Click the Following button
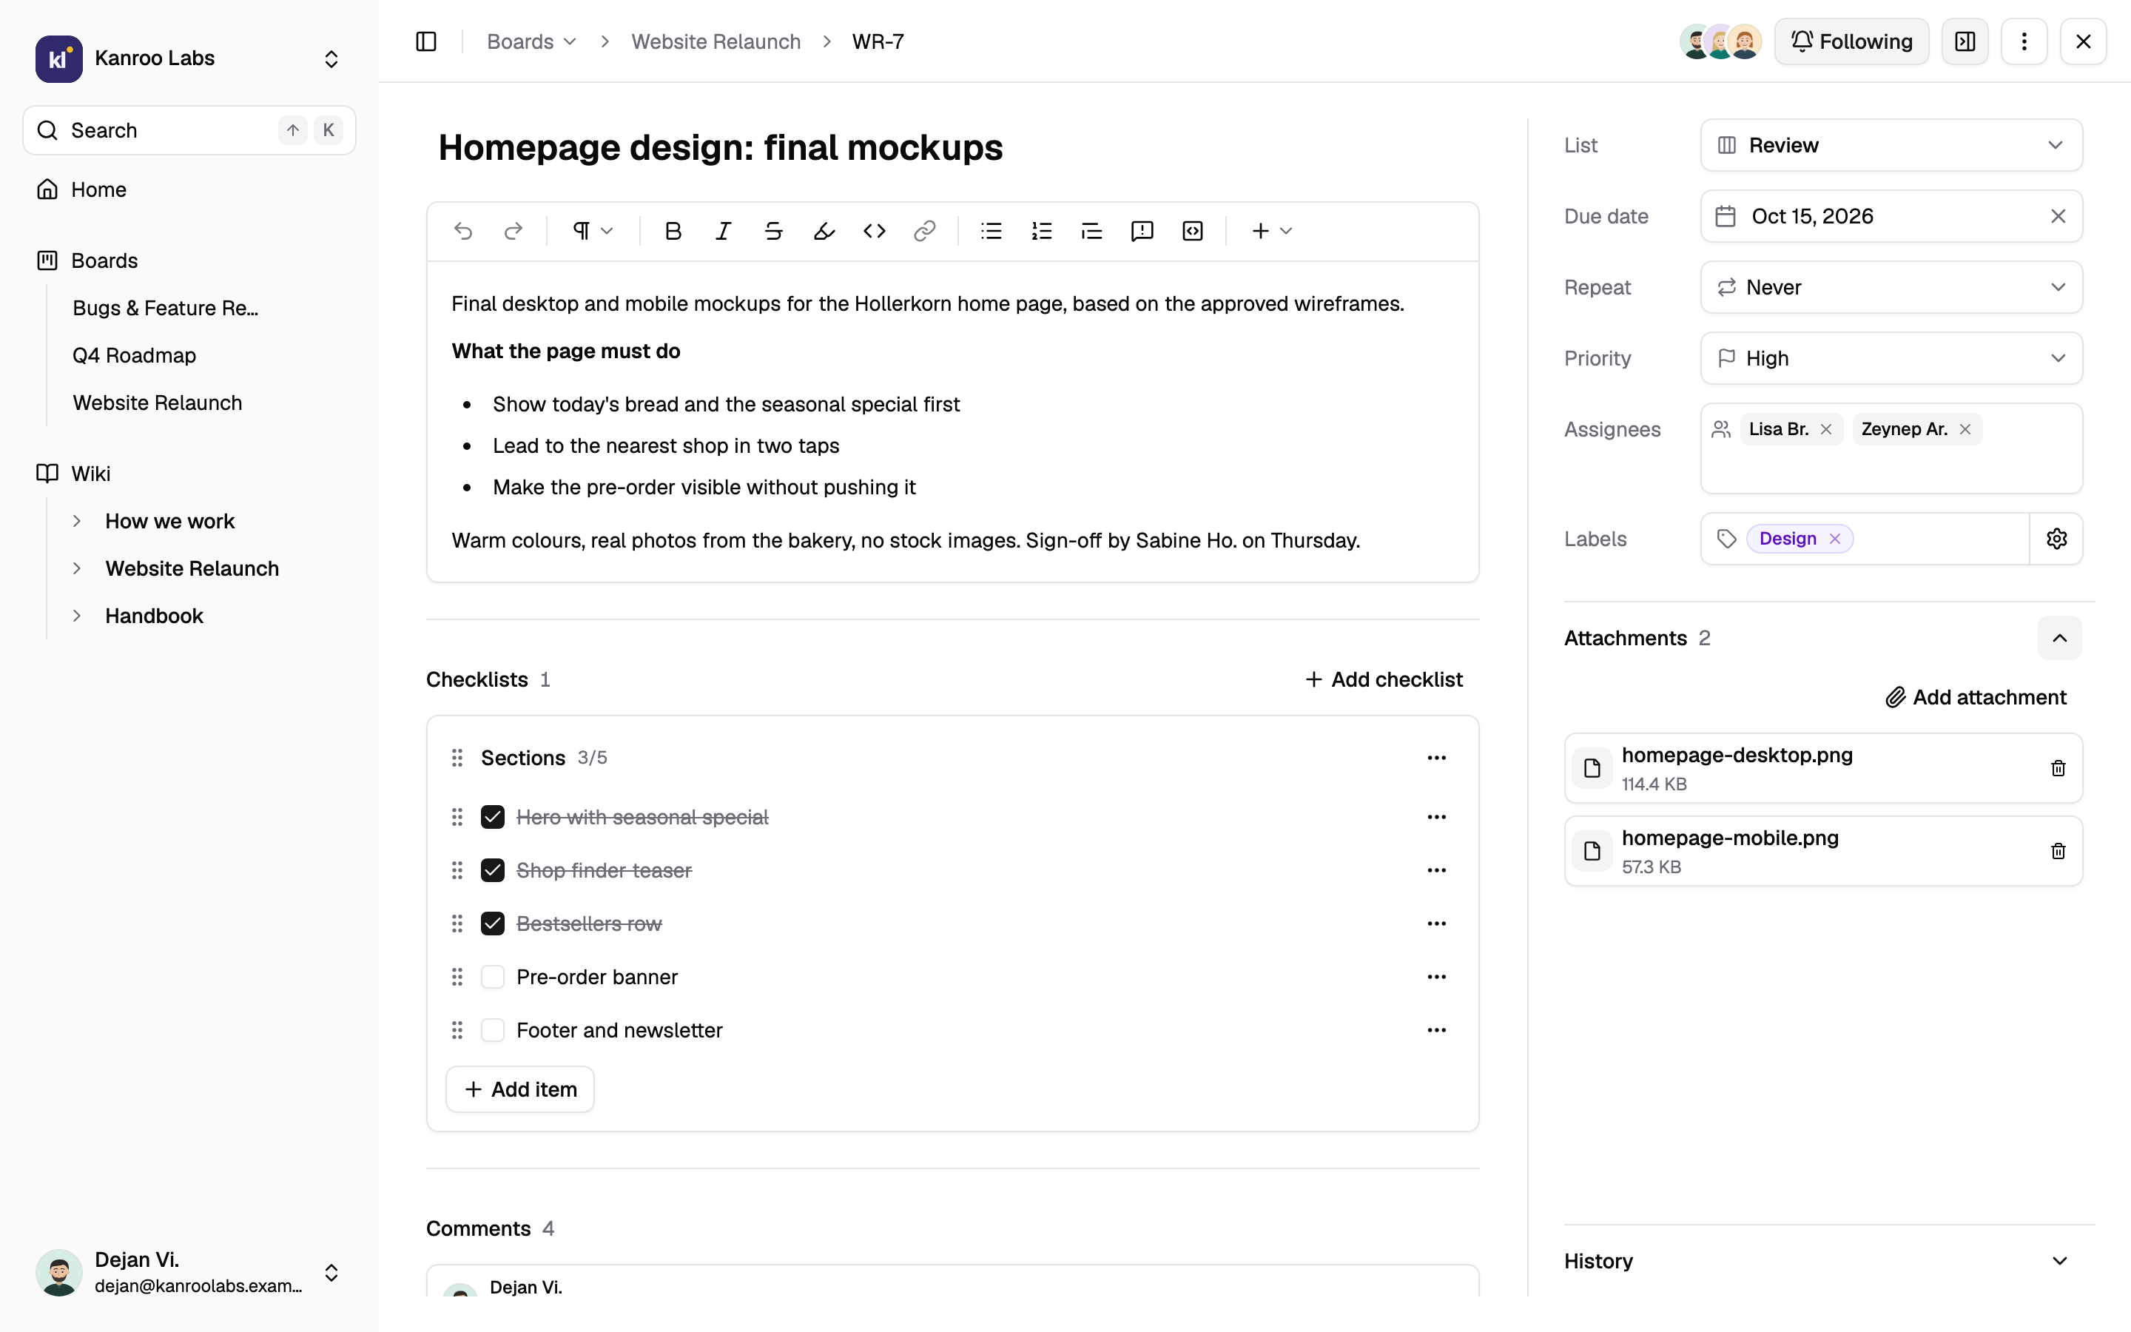This screenshot has width=2131, height=1332. tap(1851, 41)
